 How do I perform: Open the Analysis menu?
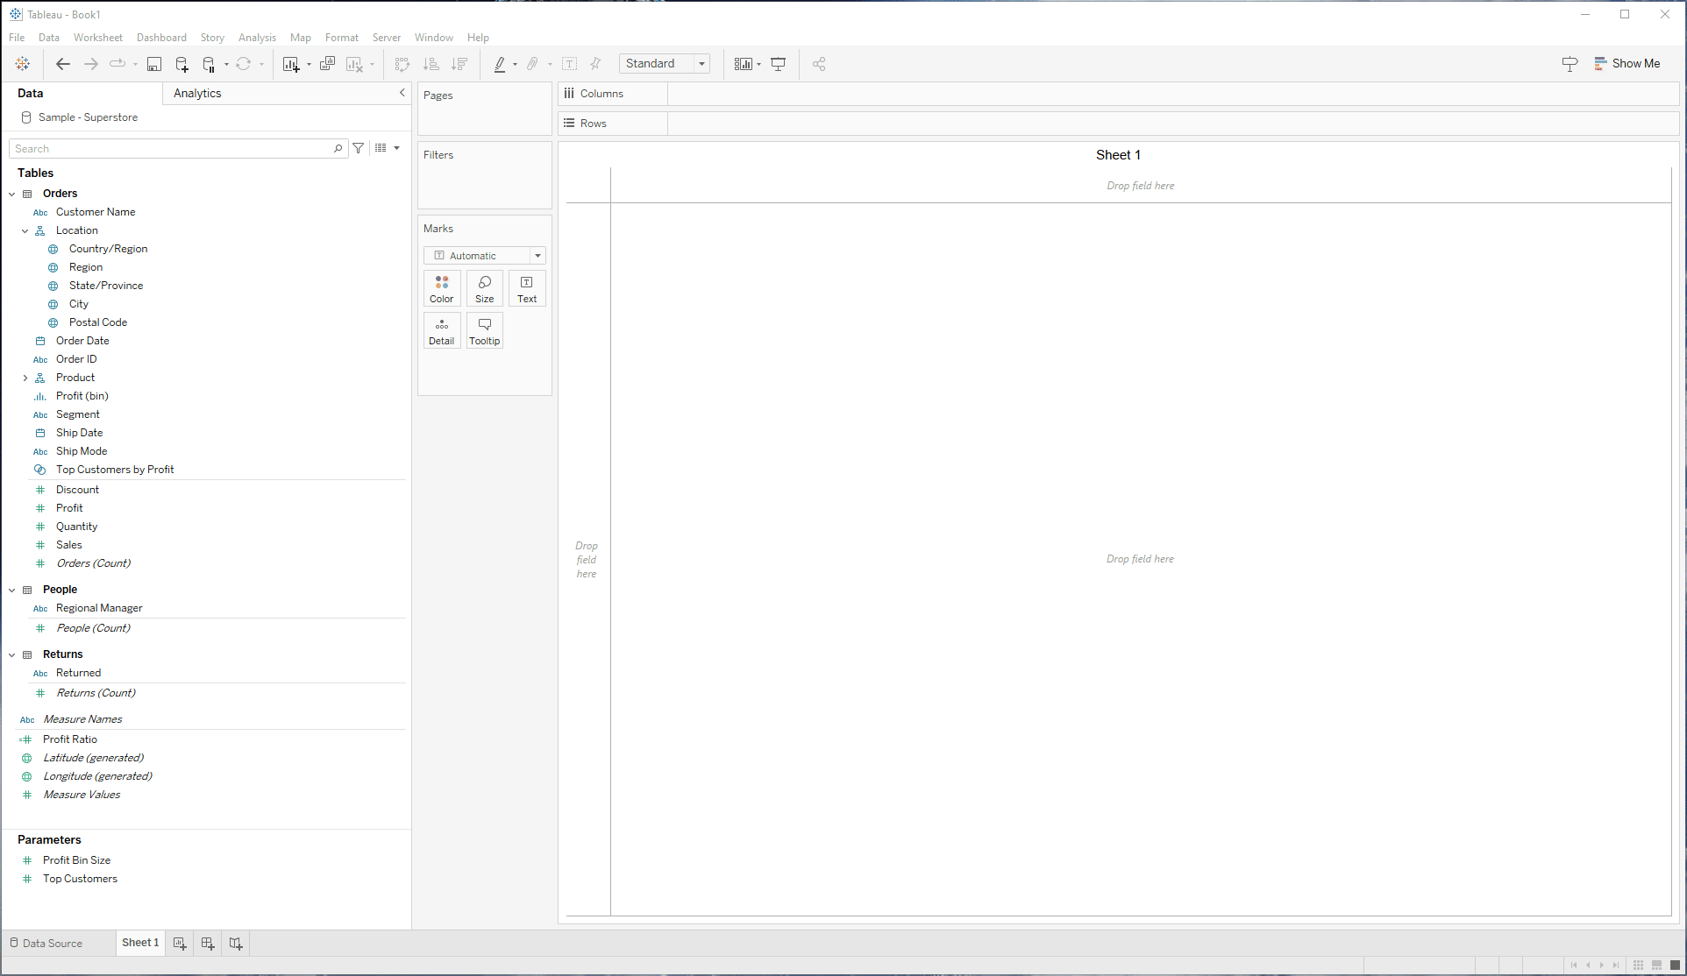(257, 38)
